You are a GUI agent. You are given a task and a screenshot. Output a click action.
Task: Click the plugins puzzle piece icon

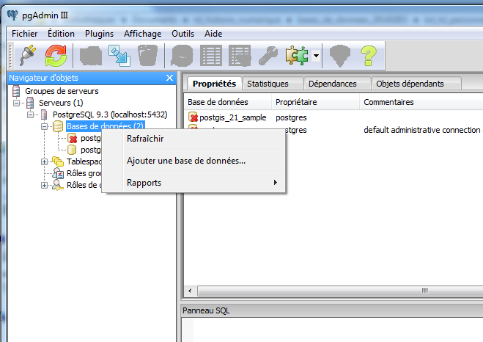297,56
